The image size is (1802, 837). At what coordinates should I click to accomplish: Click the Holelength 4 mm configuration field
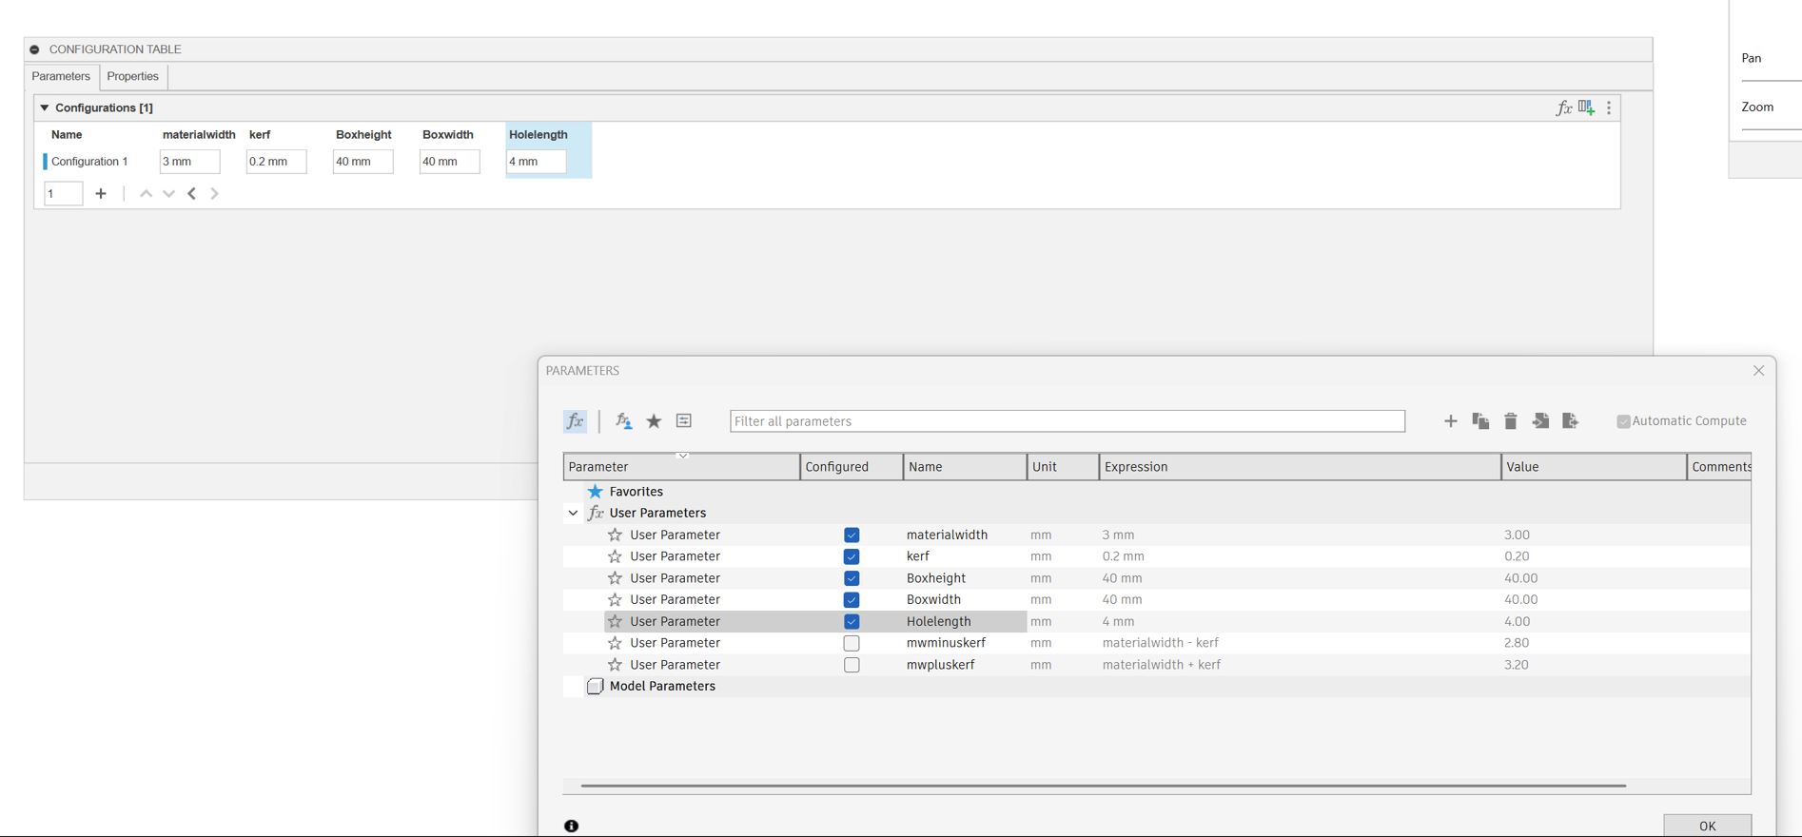[536, 162]
